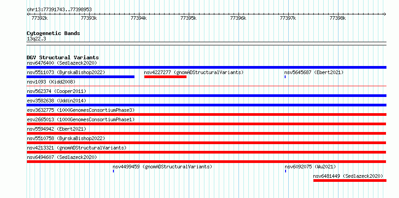This screenshot has height=198, width=399.
Task: Click the chr13:77391743..77398953 coordinates text
Action: [59, 10]
